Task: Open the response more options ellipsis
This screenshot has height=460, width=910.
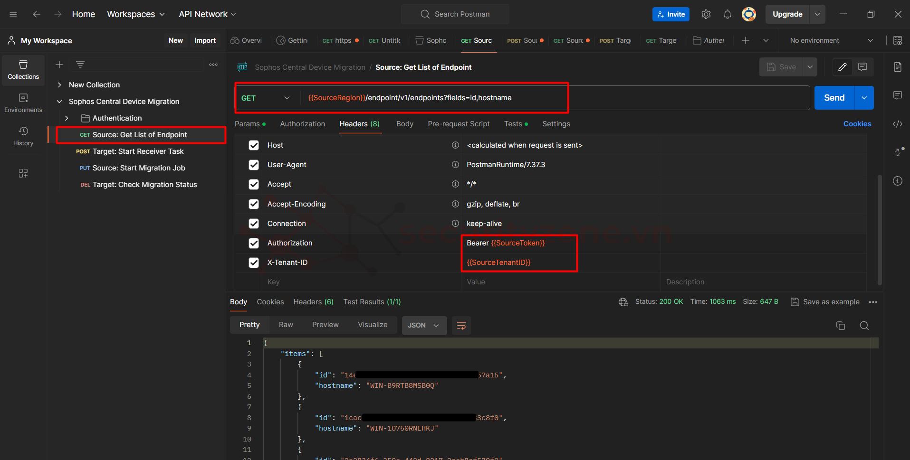Action: pos(873,302)
